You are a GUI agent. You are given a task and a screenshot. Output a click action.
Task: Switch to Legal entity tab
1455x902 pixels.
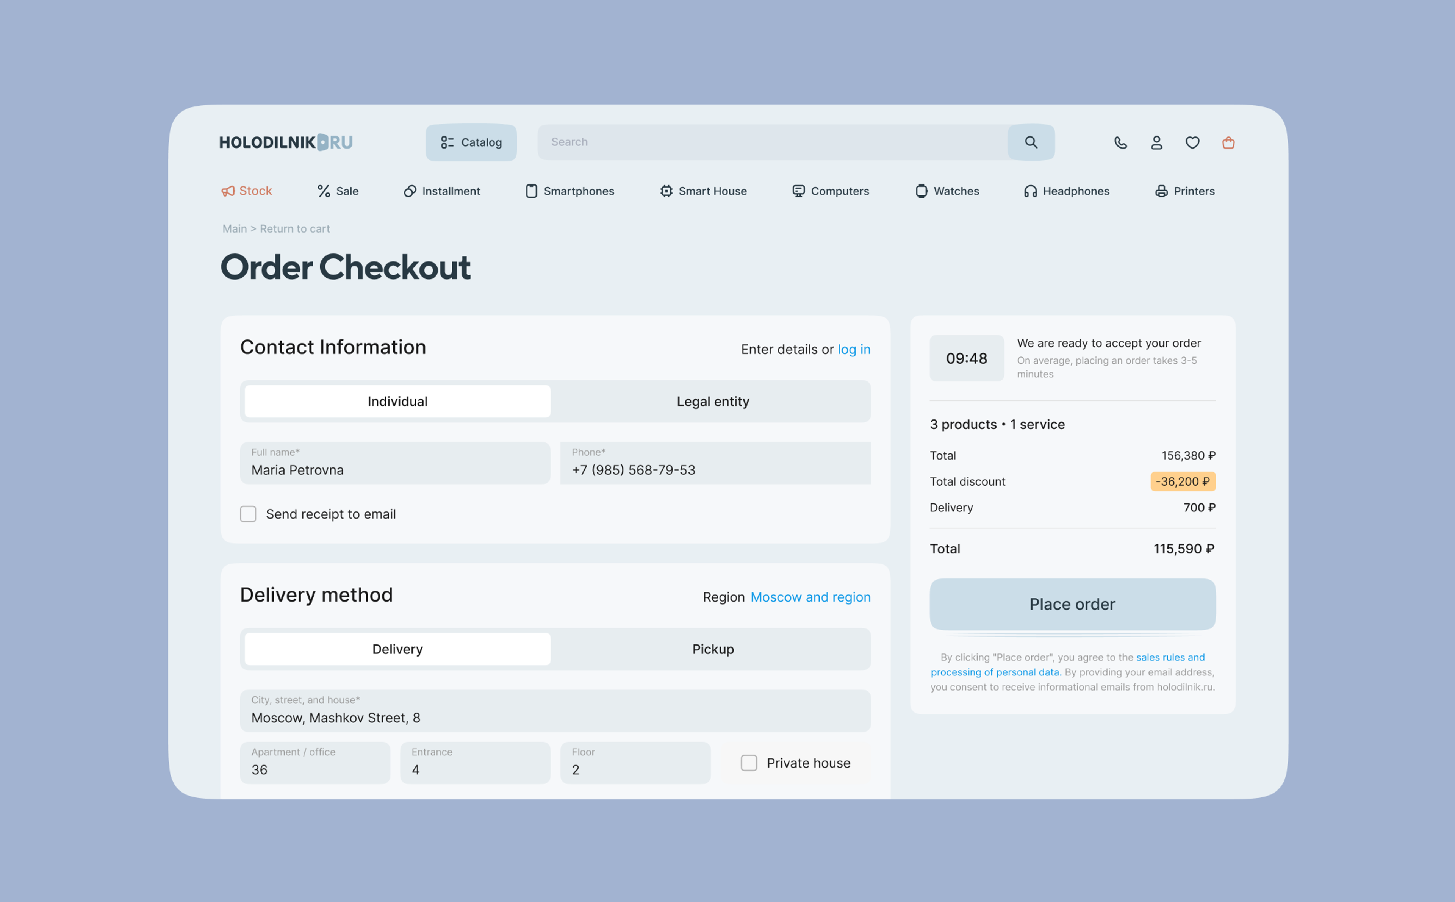[x=713, y=402]
